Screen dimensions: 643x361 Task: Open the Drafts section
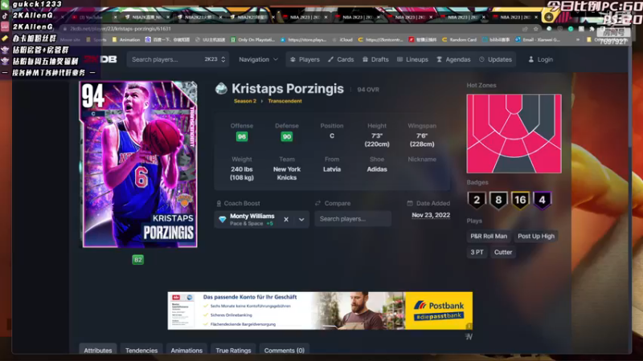375,59
